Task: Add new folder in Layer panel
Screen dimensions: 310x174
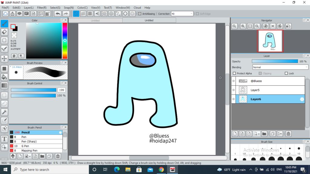Action: point(264,134)
